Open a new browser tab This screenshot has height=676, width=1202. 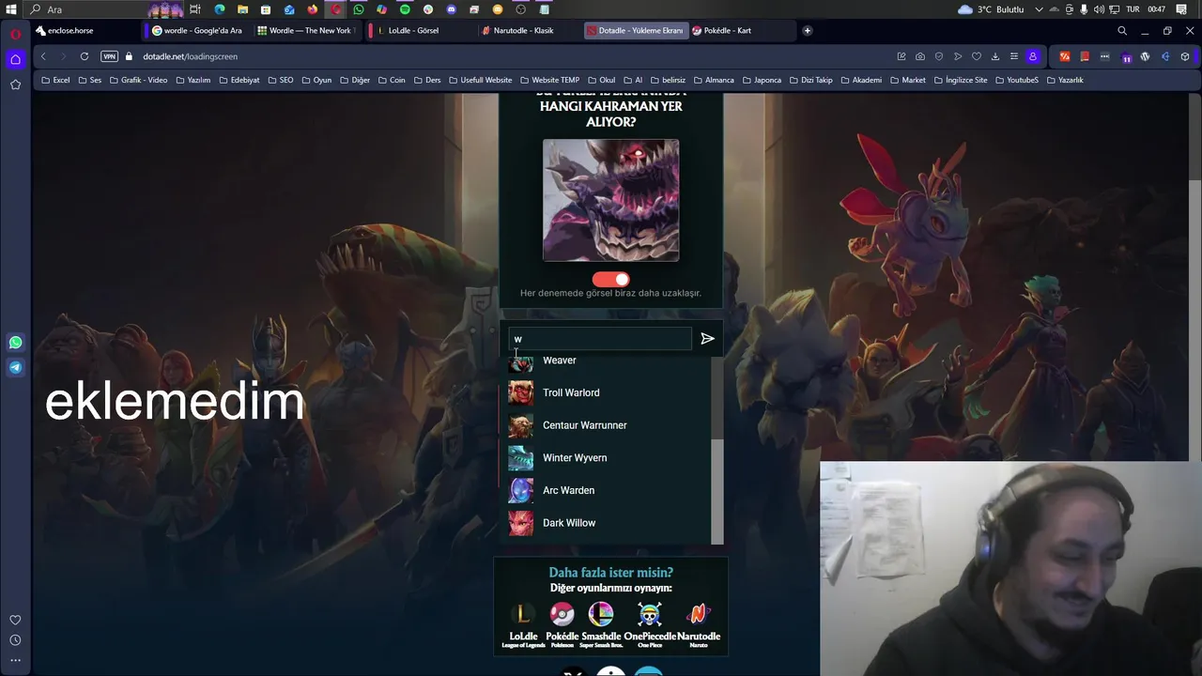pyautogui.click(x=807, y=30)
